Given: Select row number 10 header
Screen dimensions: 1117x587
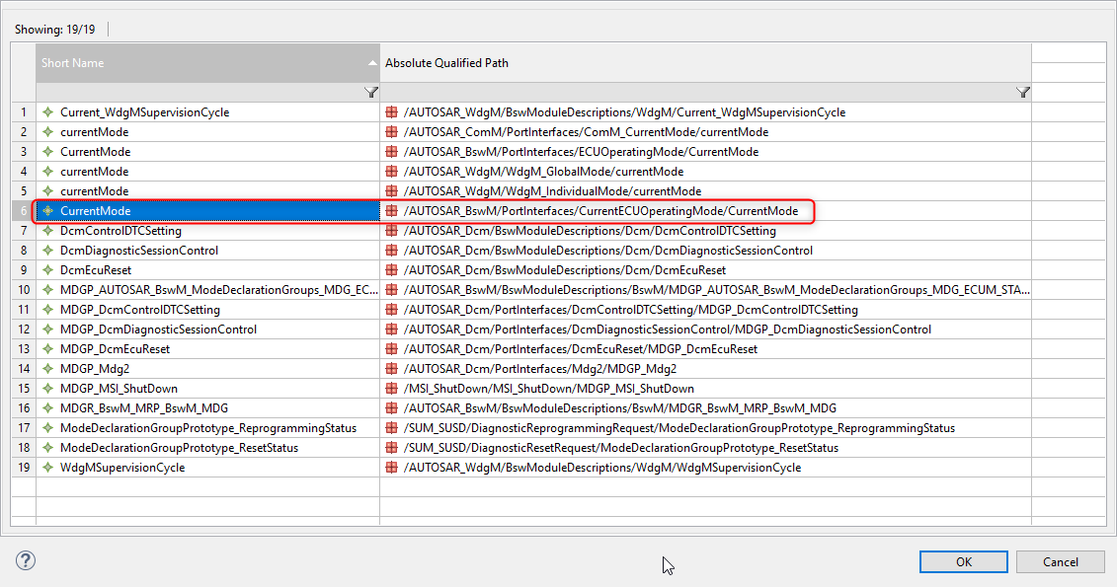Looking at the screenshot, I should tap(24, 290).
